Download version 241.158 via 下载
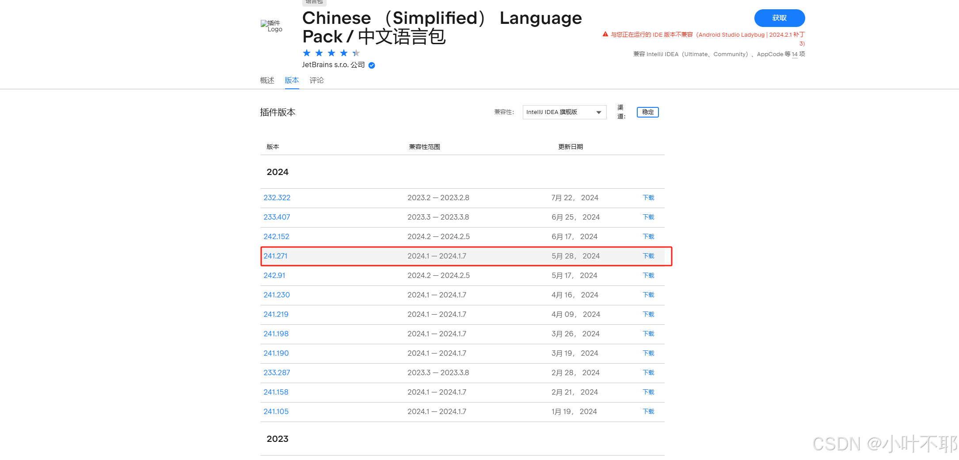Viewport: 959px width, 460px height. [x=648, y=392]
